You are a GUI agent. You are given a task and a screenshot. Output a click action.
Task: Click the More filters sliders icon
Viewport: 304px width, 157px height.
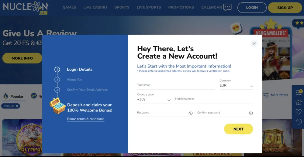[266, 95]
